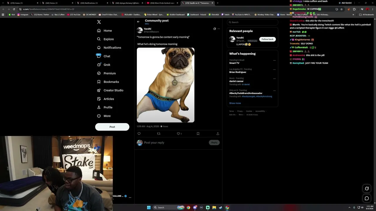376x211 pixels.
Task: Share the post with the share icon
Action: click(x=218, y=134)
